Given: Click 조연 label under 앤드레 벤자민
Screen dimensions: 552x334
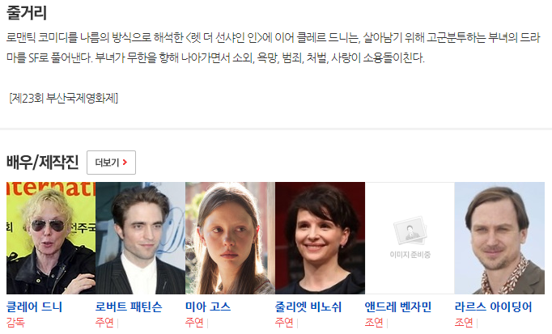Looking at the screenshot, I should (x=374, y=323).
